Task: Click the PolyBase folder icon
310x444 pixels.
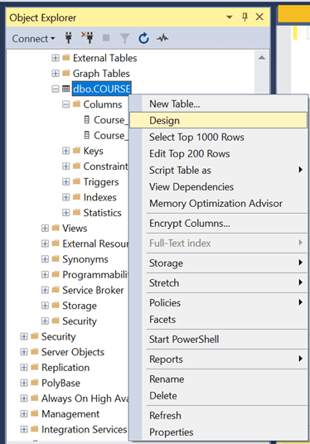Action: tap(35, 383)
